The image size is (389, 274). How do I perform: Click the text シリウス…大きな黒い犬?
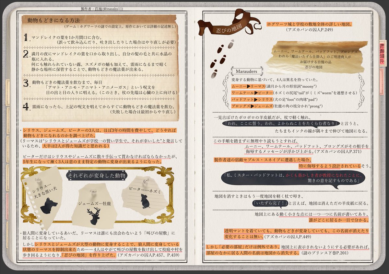coord(44,192)
